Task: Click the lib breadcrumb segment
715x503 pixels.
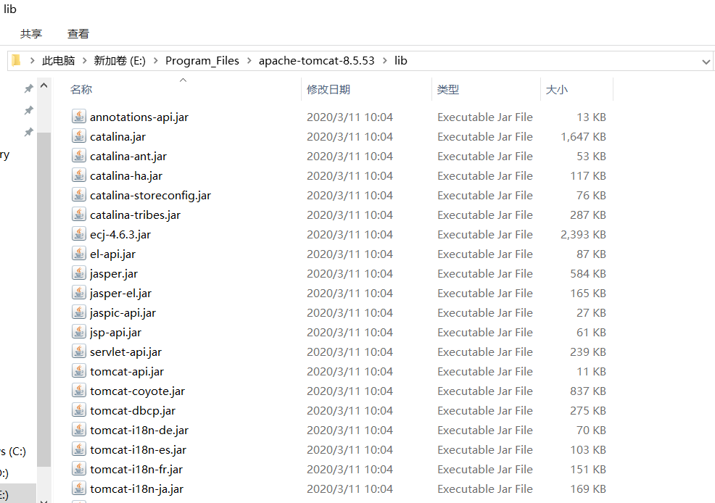Action: (401, 61)
